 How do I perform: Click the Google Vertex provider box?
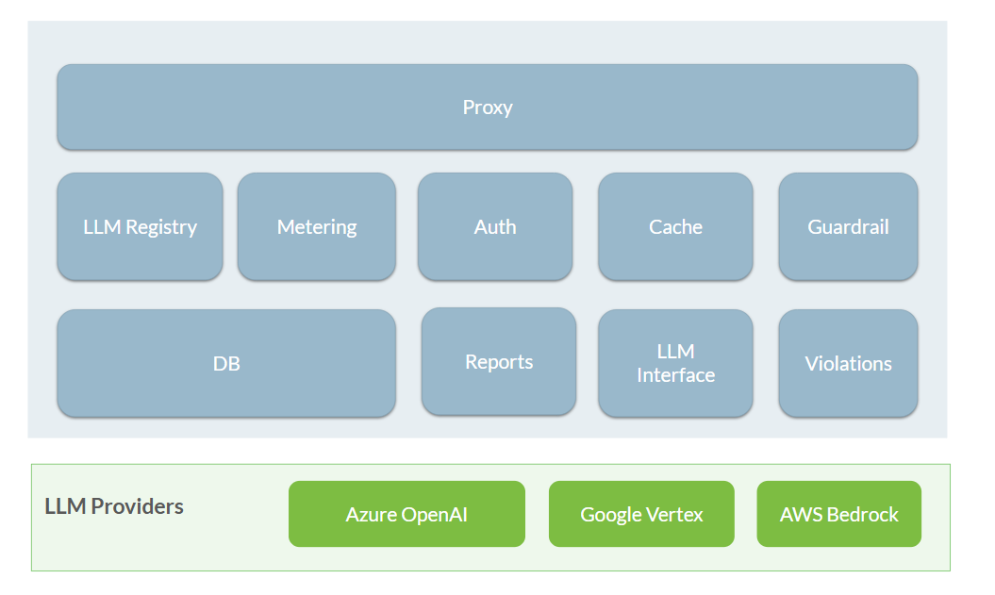coord(641,515)
